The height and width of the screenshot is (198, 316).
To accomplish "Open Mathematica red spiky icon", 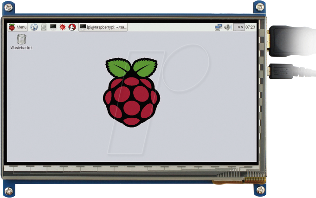I will tap(63, 27).
